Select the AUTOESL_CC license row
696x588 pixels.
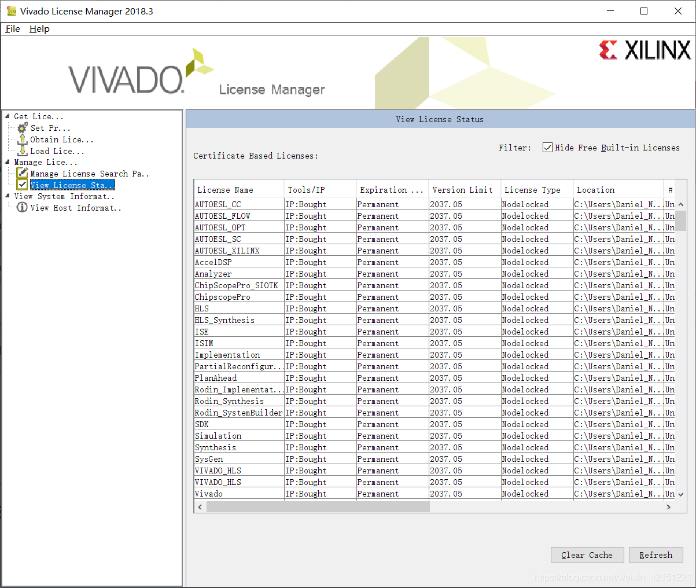(x=434, y=204)
